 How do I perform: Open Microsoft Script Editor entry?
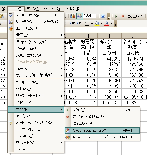click(x=102, y=137)
